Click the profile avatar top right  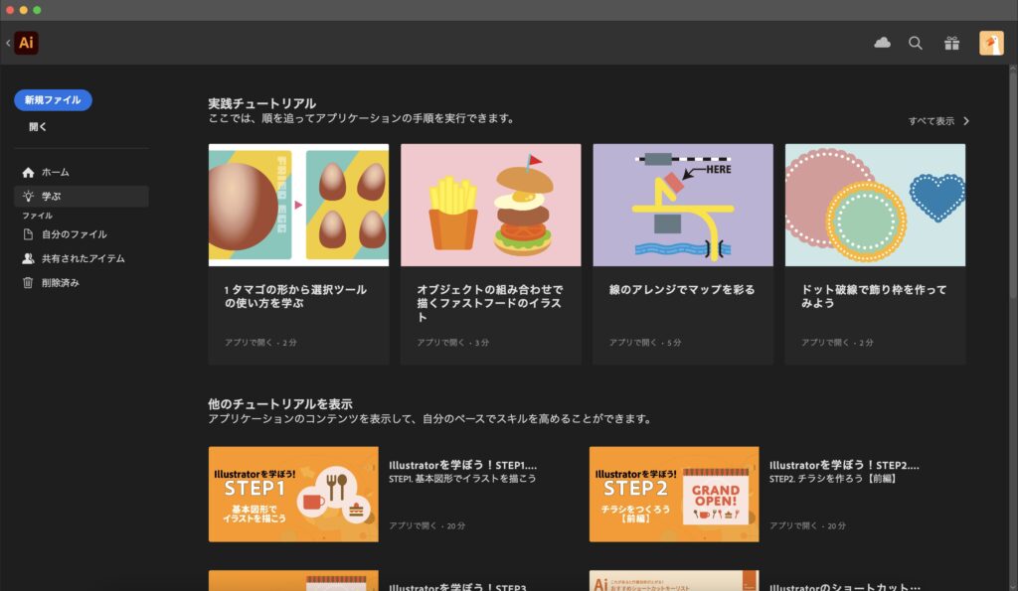coord(990,43)
